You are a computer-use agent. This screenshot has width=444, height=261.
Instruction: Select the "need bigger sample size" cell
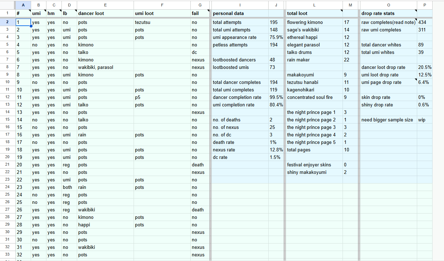pyautogui.click(x=388, y=120)
